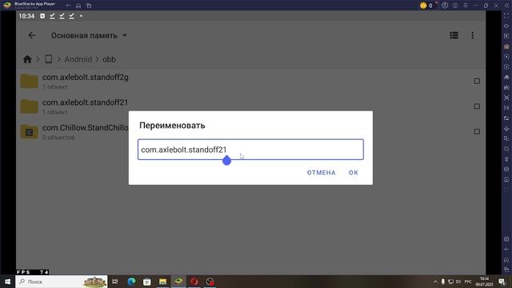Collapse BlueStacks side toolbar with double chevron
The image size is (512, 288).
tap(506, 6)
